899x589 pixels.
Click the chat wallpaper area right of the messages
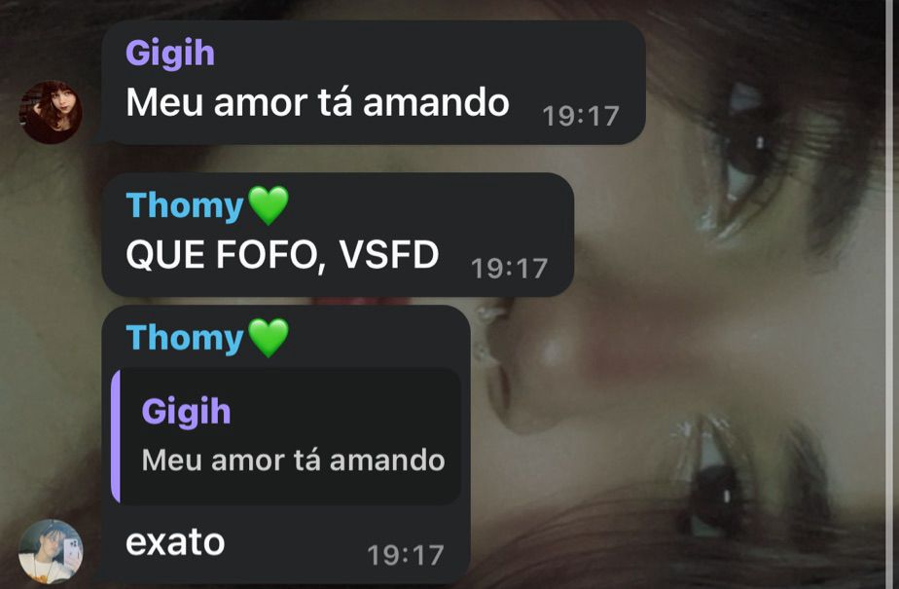pos(717,344)
